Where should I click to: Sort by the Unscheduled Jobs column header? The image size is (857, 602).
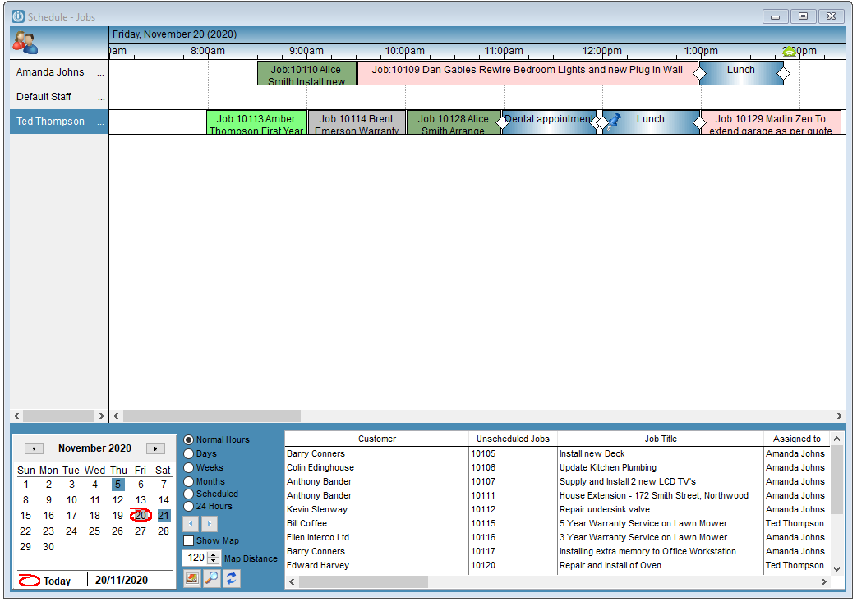pos(513,439)
